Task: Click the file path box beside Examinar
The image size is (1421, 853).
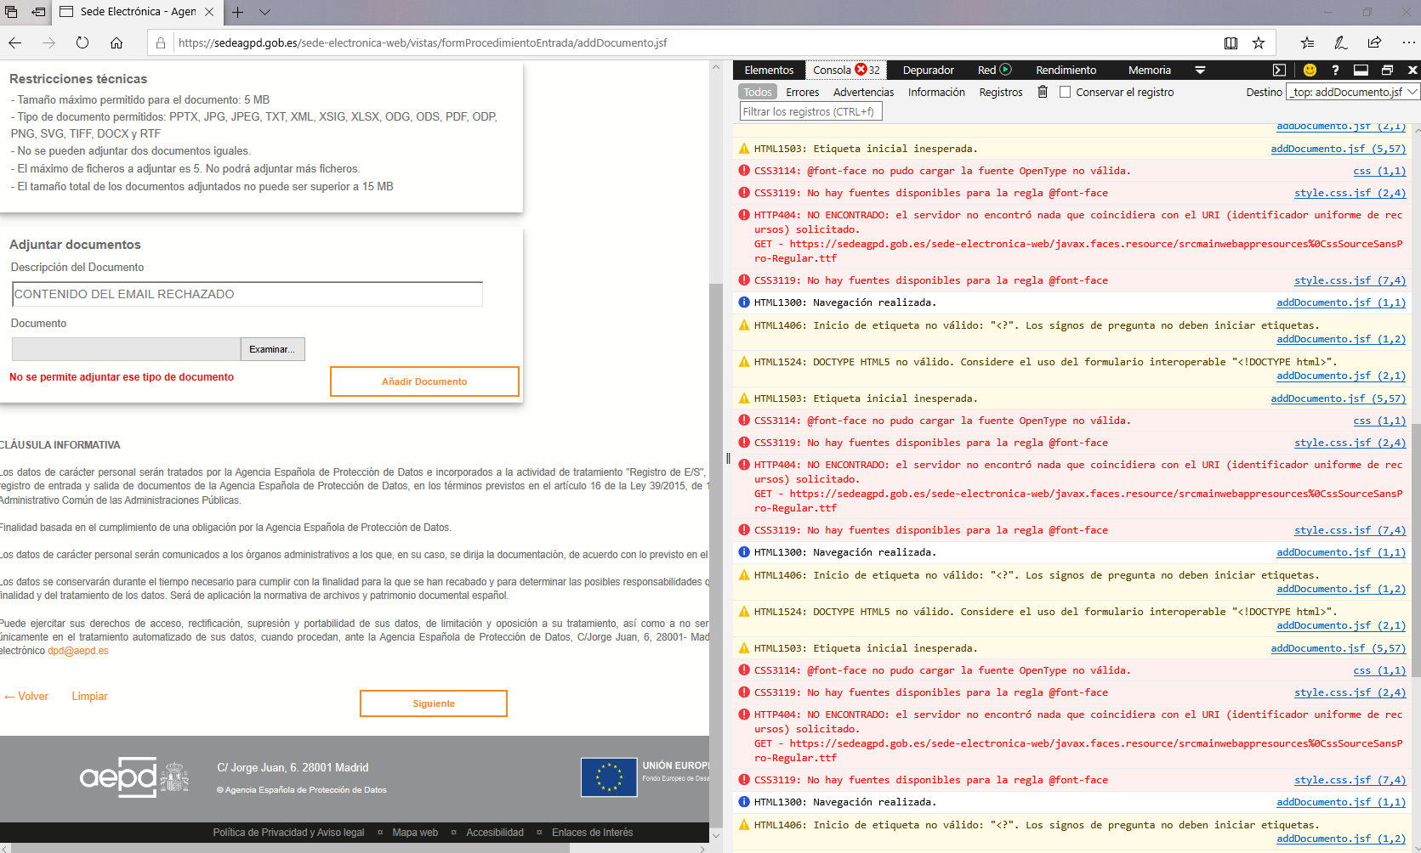Action: coord(127,349)
